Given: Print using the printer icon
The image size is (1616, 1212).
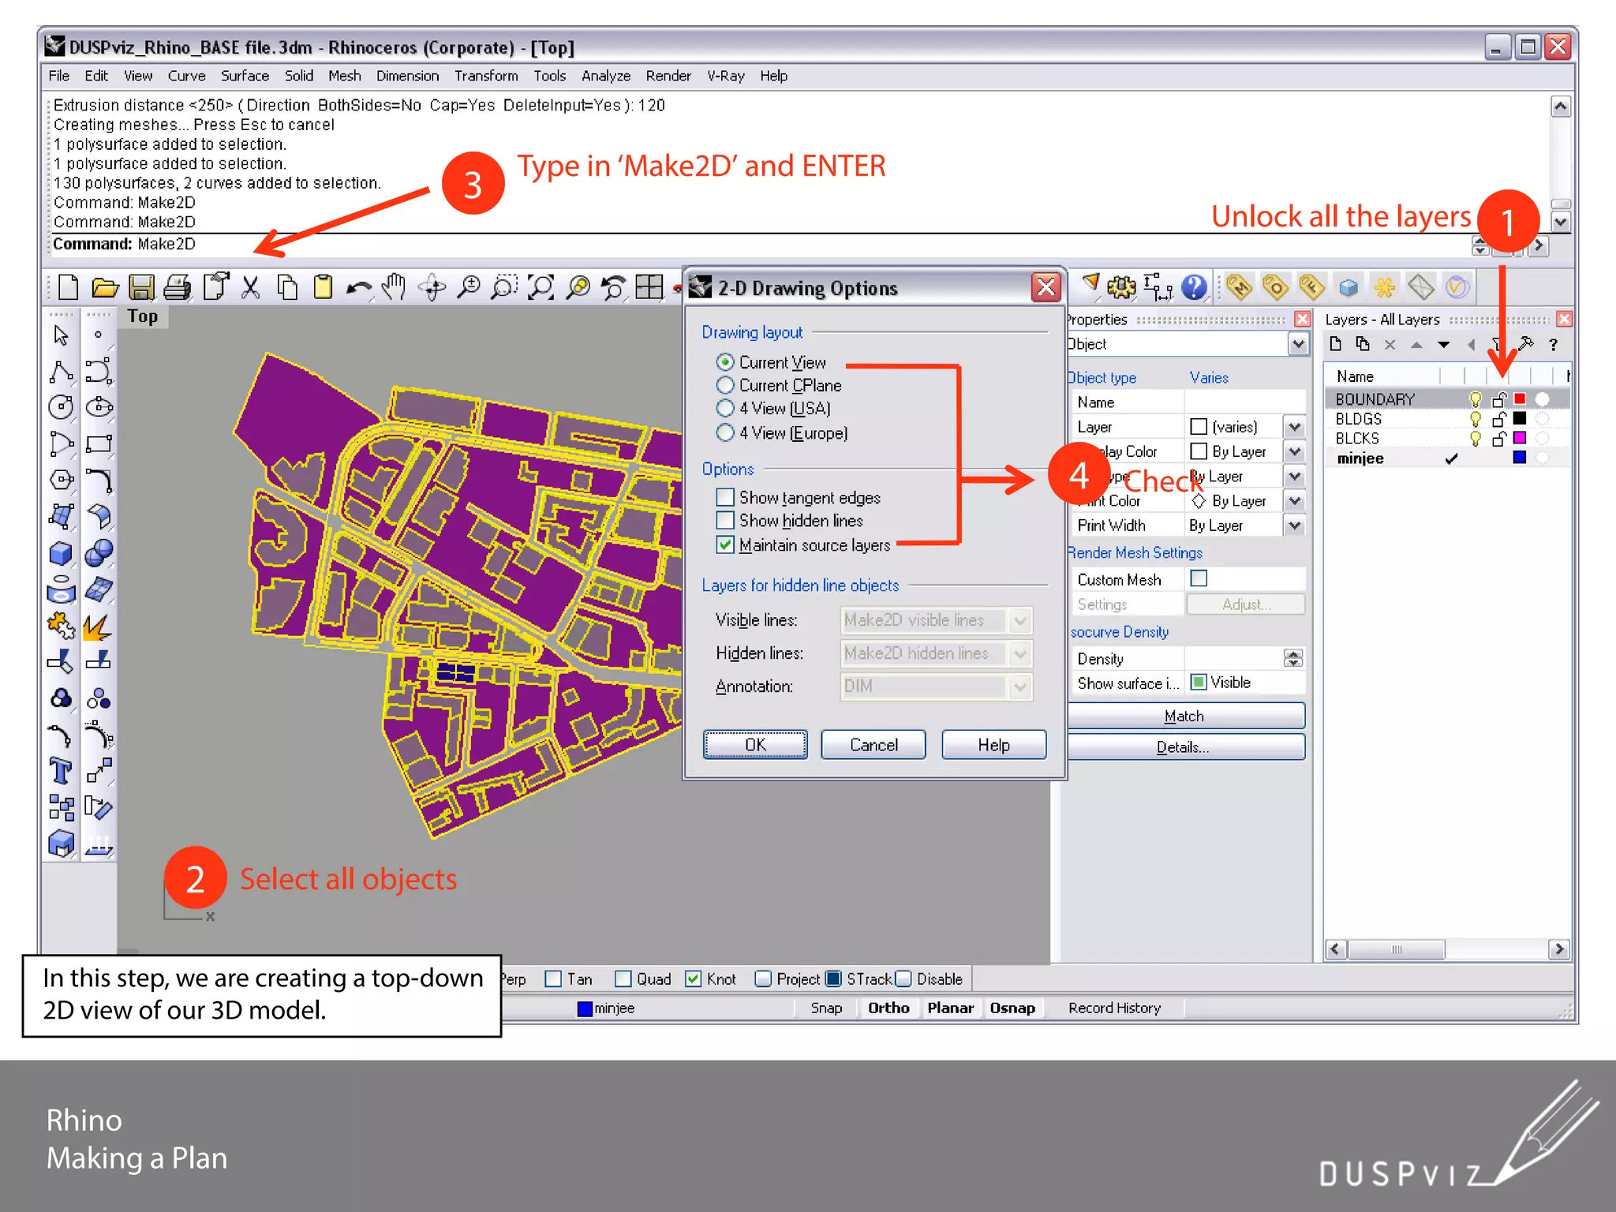Looking at the screenshot, I should tap(178, 287).
